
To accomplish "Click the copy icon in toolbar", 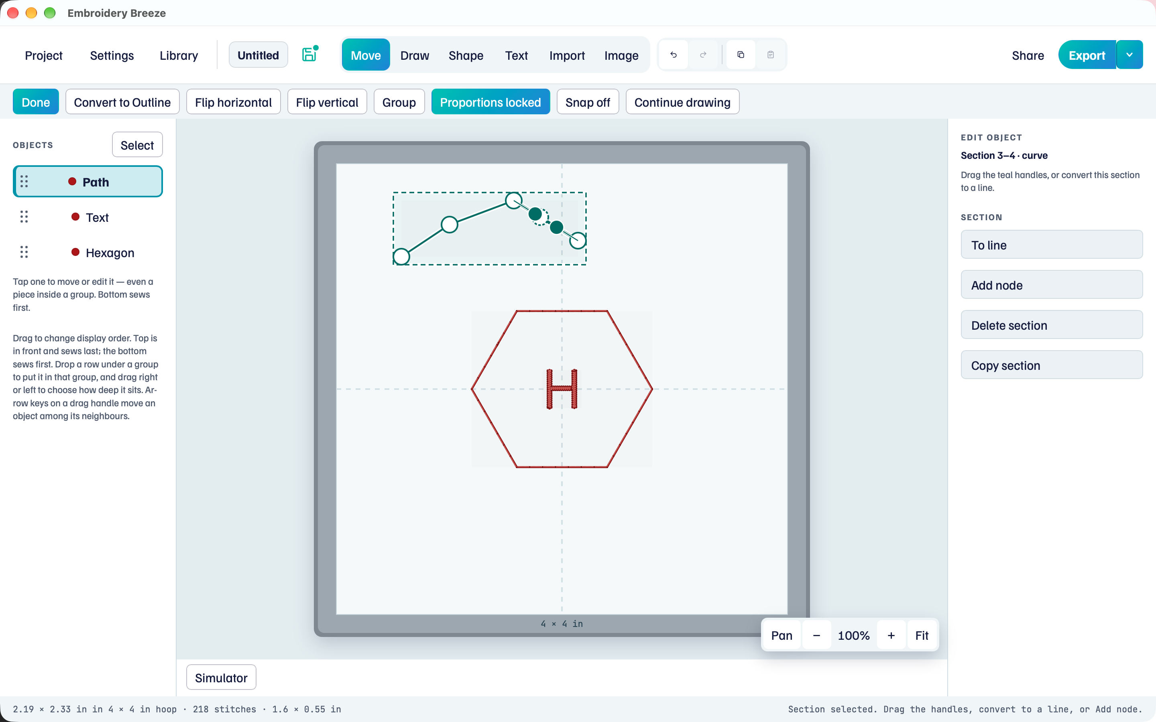I will (741, 55).
